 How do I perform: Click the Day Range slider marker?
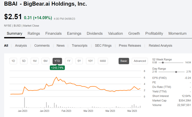(x=176, y=72)
